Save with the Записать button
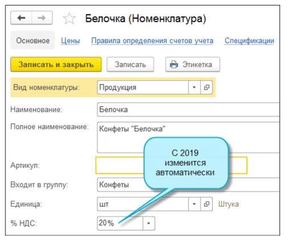The image size is (288, 241). tap(130, 64)
